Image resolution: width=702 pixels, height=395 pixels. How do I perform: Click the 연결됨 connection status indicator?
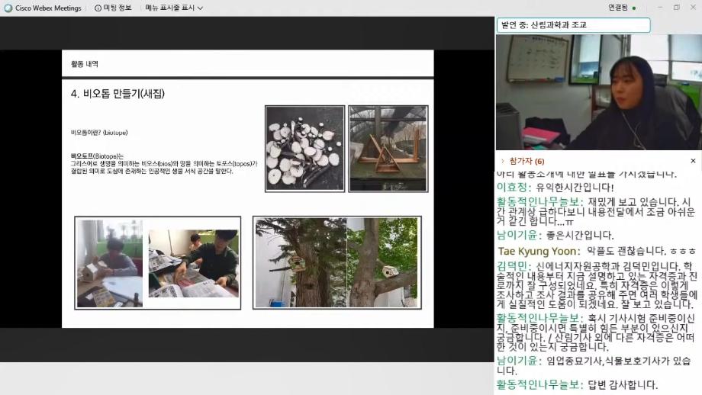coord(622,8)
